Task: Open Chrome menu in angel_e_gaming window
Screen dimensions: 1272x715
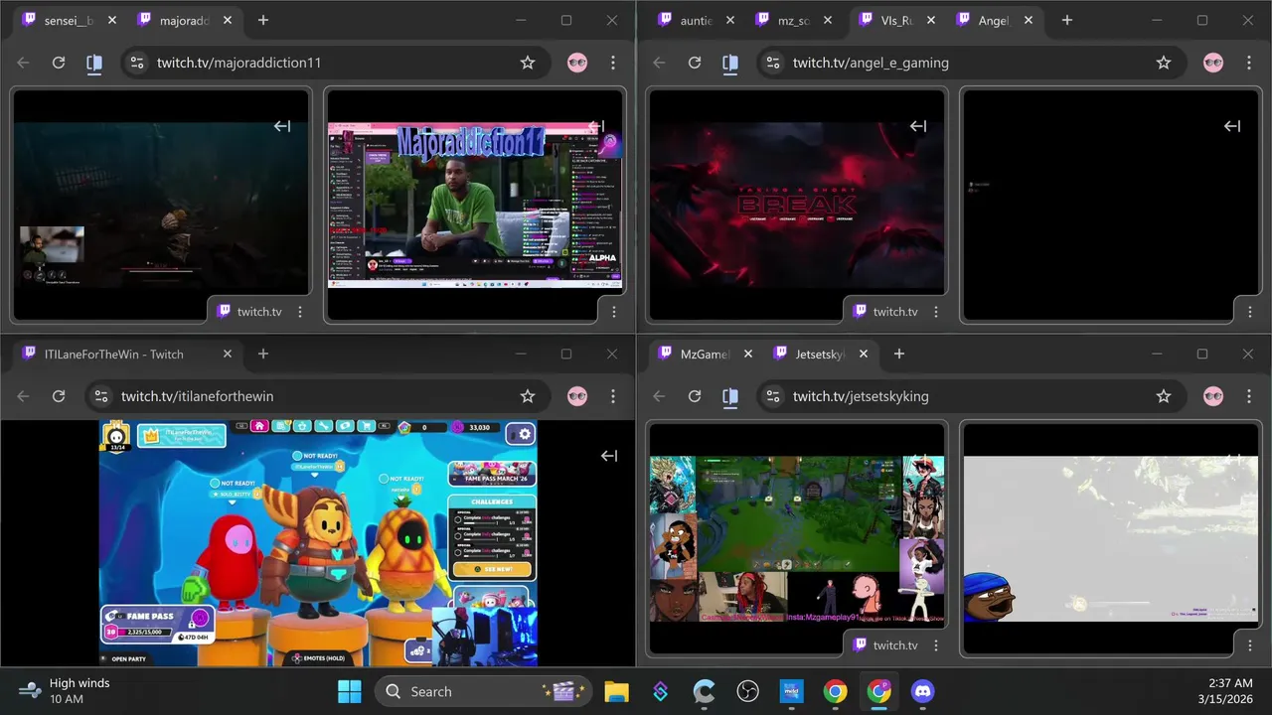Action: tap(1249, 63)
